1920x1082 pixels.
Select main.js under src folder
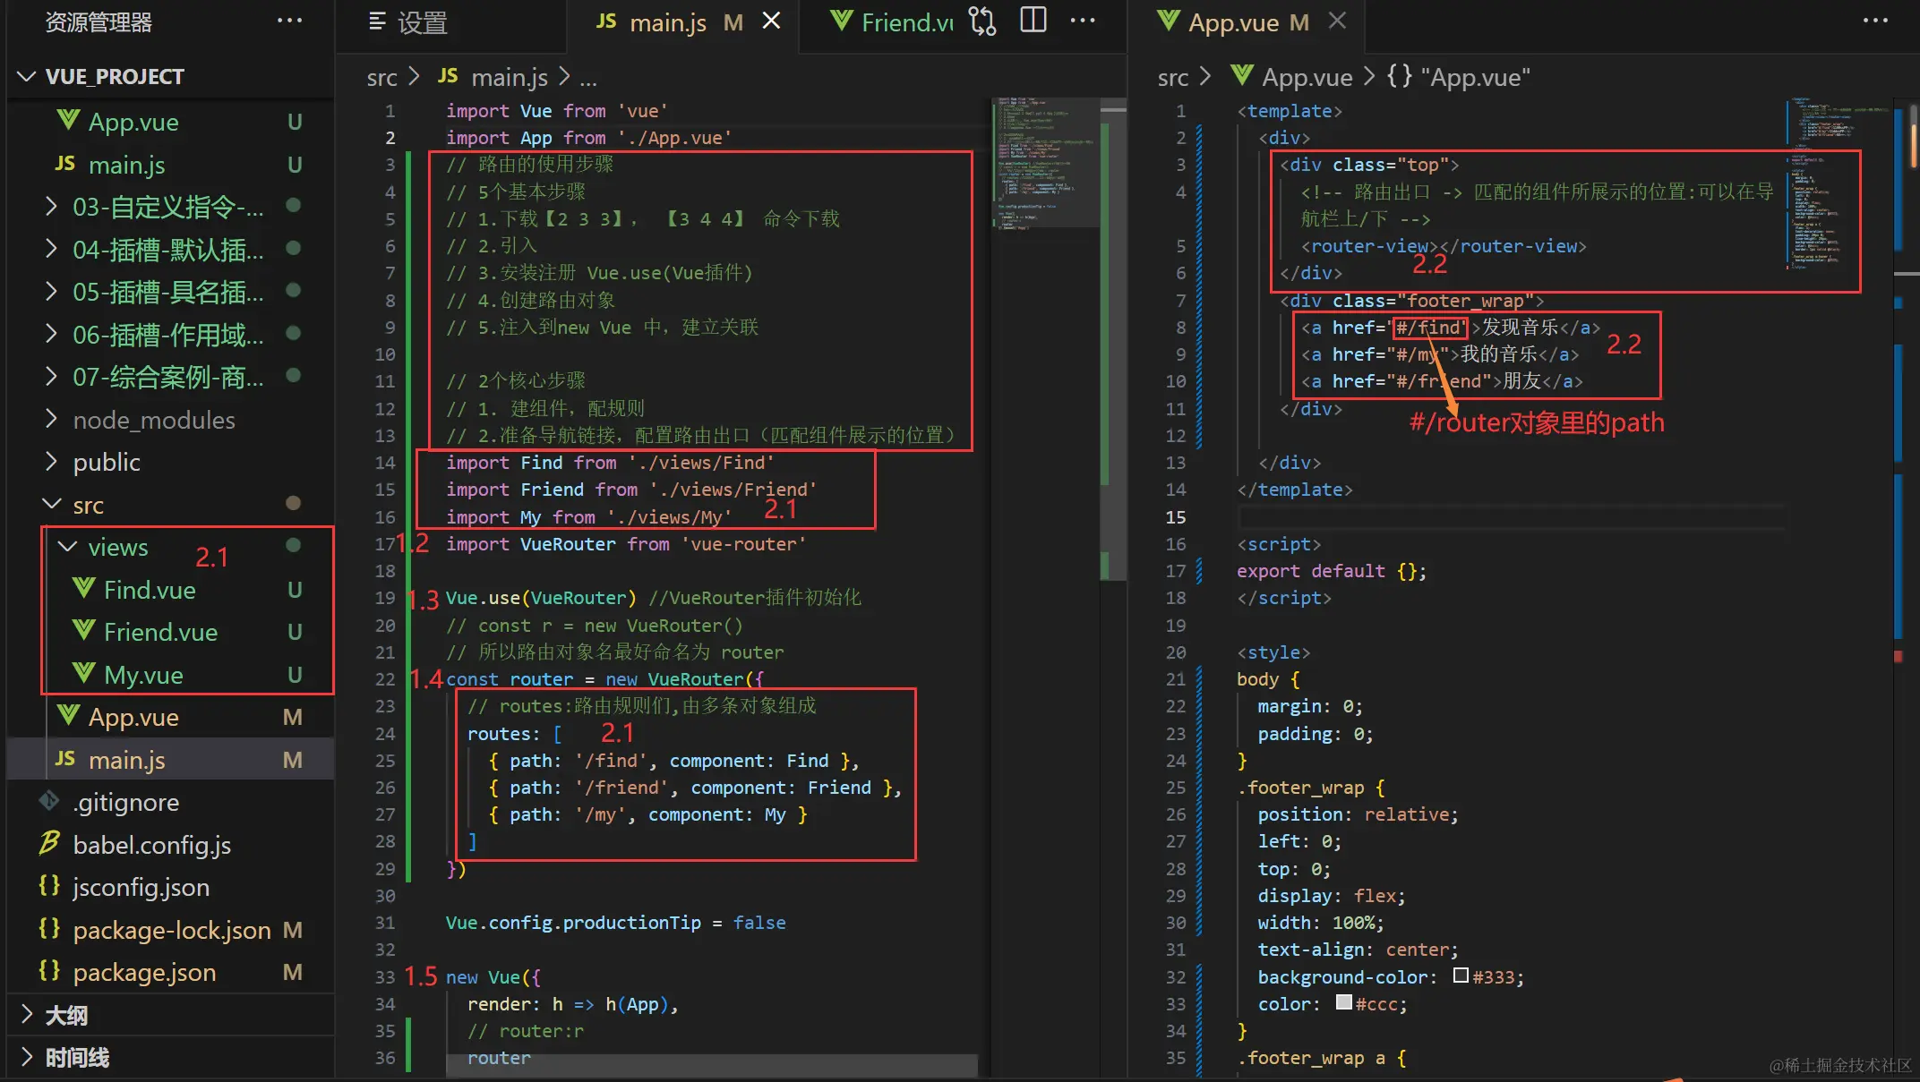click(x=170, y=760)
